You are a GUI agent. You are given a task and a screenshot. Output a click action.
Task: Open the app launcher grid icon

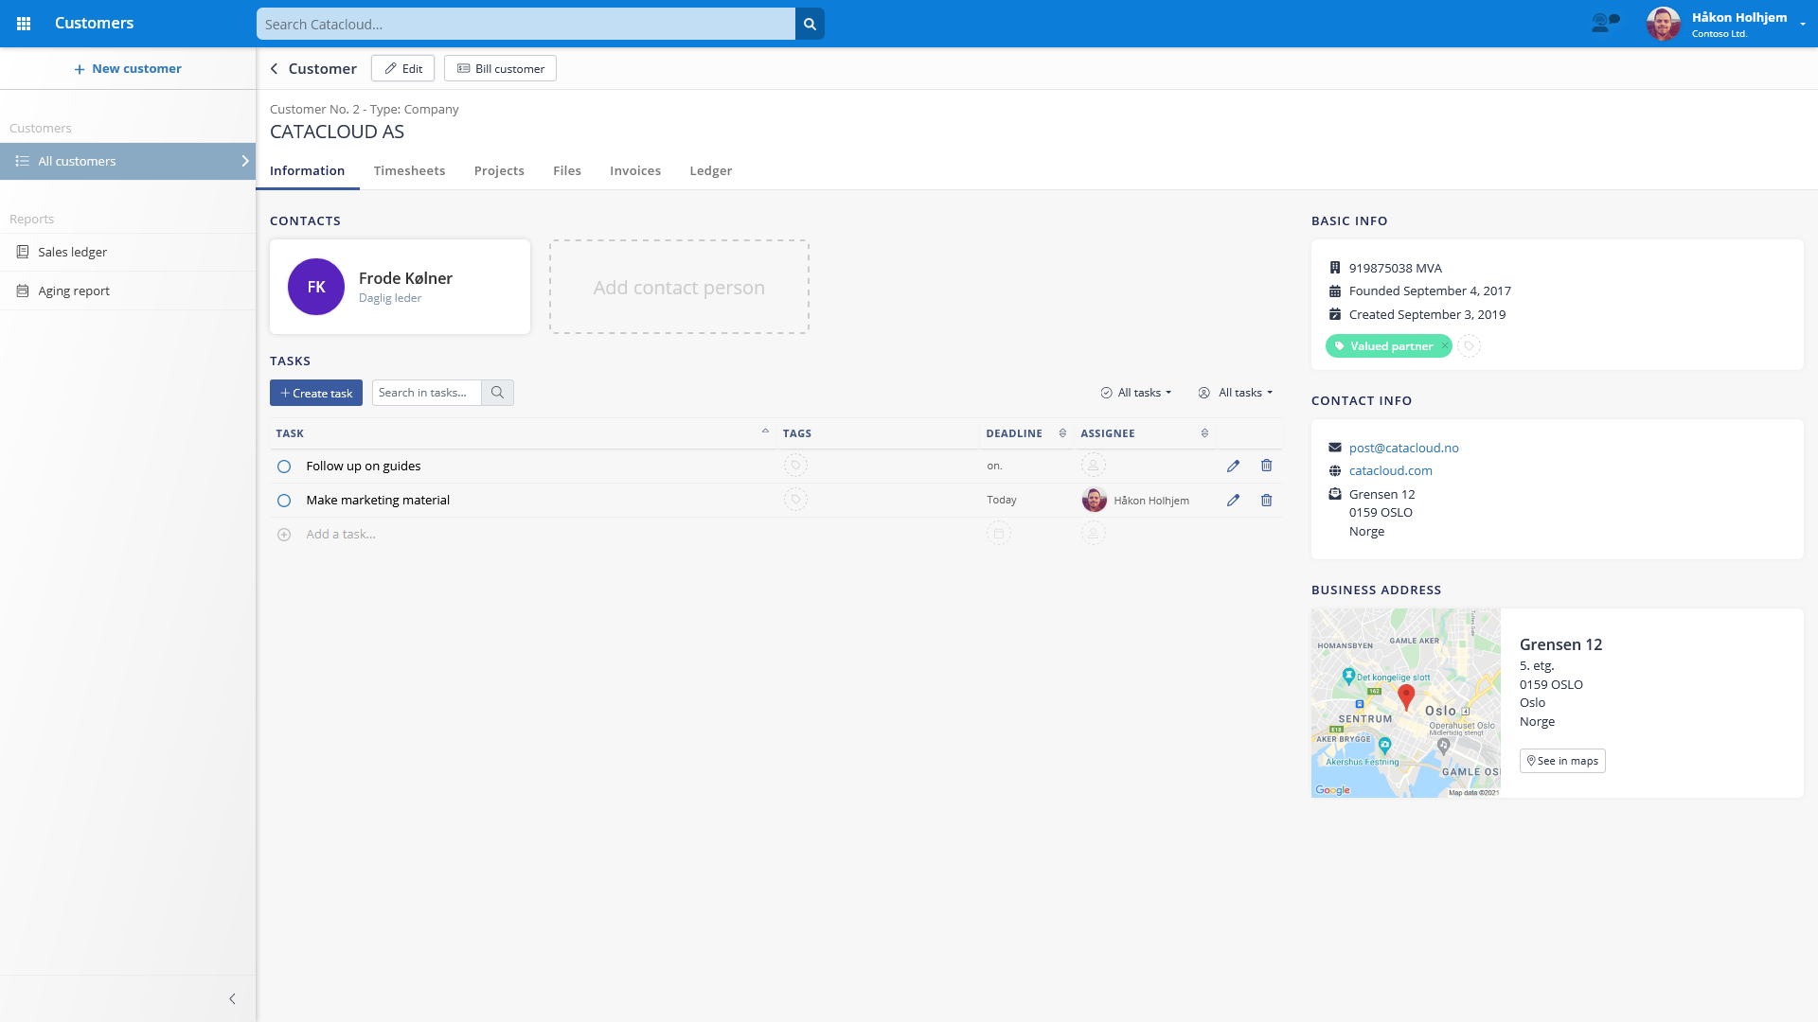pos(24,24)
